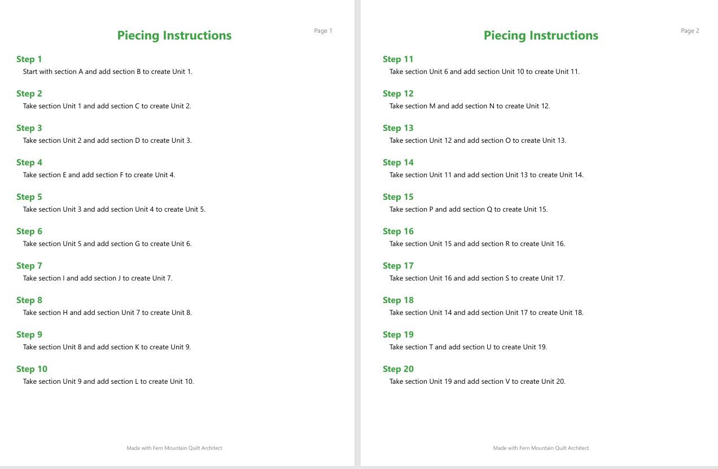Image resolution: width=718 pixels, height=469 pixels.
Task: Click the Step 20 heading
Action: [398, 369]
